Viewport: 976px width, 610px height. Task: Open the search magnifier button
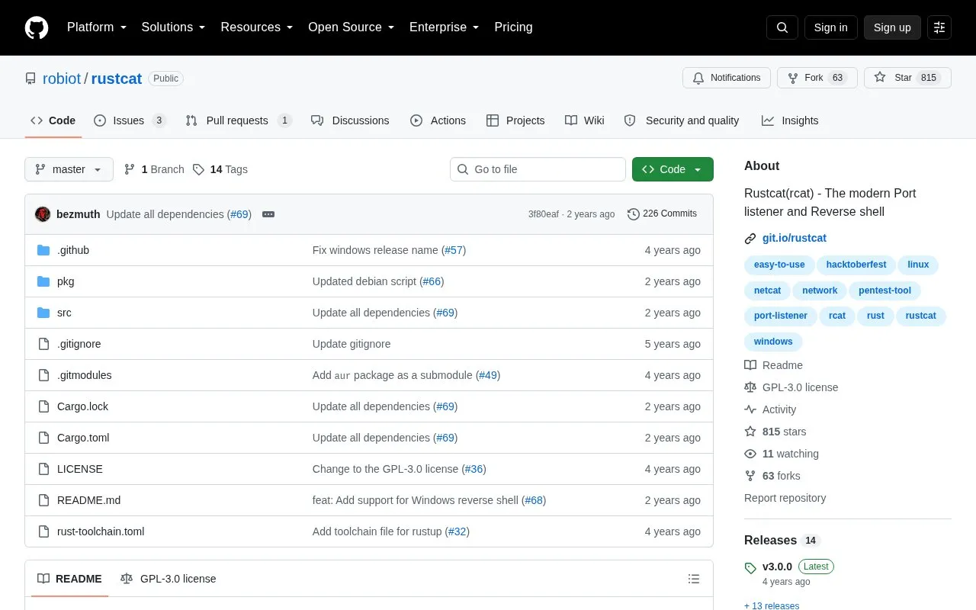pos(782,27)
